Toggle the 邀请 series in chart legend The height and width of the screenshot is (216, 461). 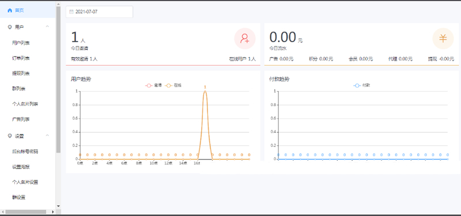[x=154, y=85]
